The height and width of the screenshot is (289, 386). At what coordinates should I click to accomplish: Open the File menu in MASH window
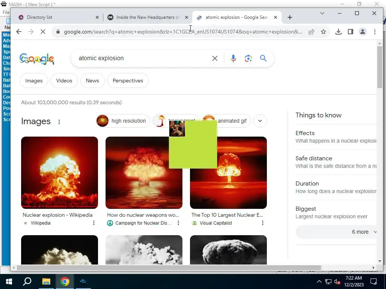click(x=6, y=12)
